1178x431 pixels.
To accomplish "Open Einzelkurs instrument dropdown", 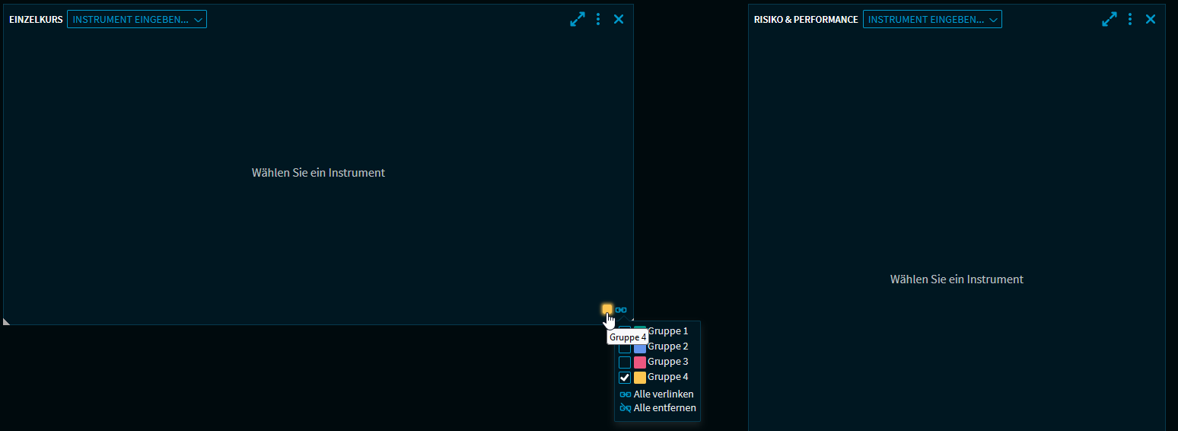I will [137, 19].
